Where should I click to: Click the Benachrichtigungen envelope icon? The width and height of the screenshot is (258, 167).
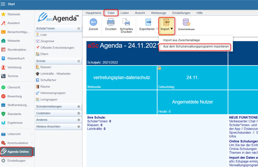click(x=3, y=32)
